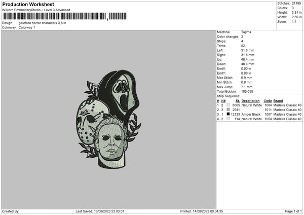Select the gray swatch in stop row 2
304x215 pixels.
228,110
